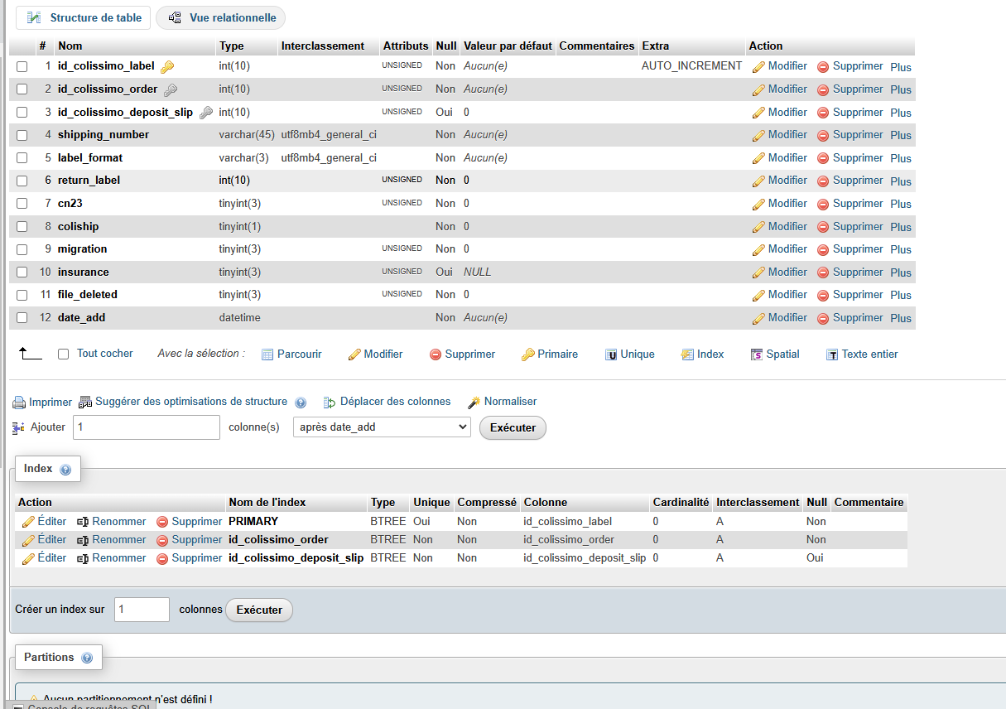Click the Texte entier icon

[832, 354]
